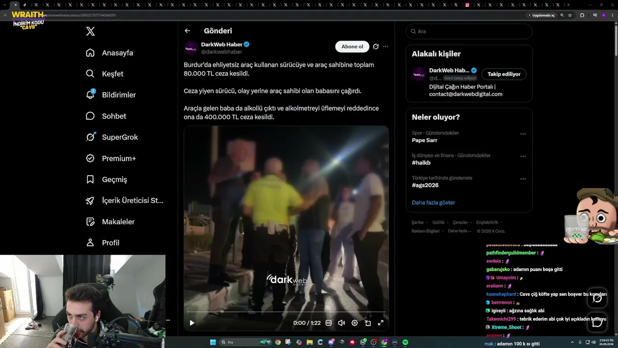
Task: Go back using the Gönderi arrow
Action: coord(187,31)
